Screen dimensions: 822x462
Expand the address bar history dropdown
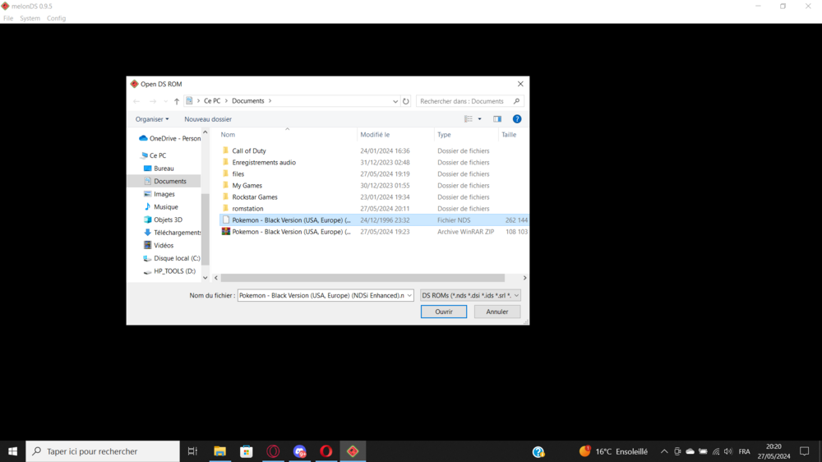point(395,102)
